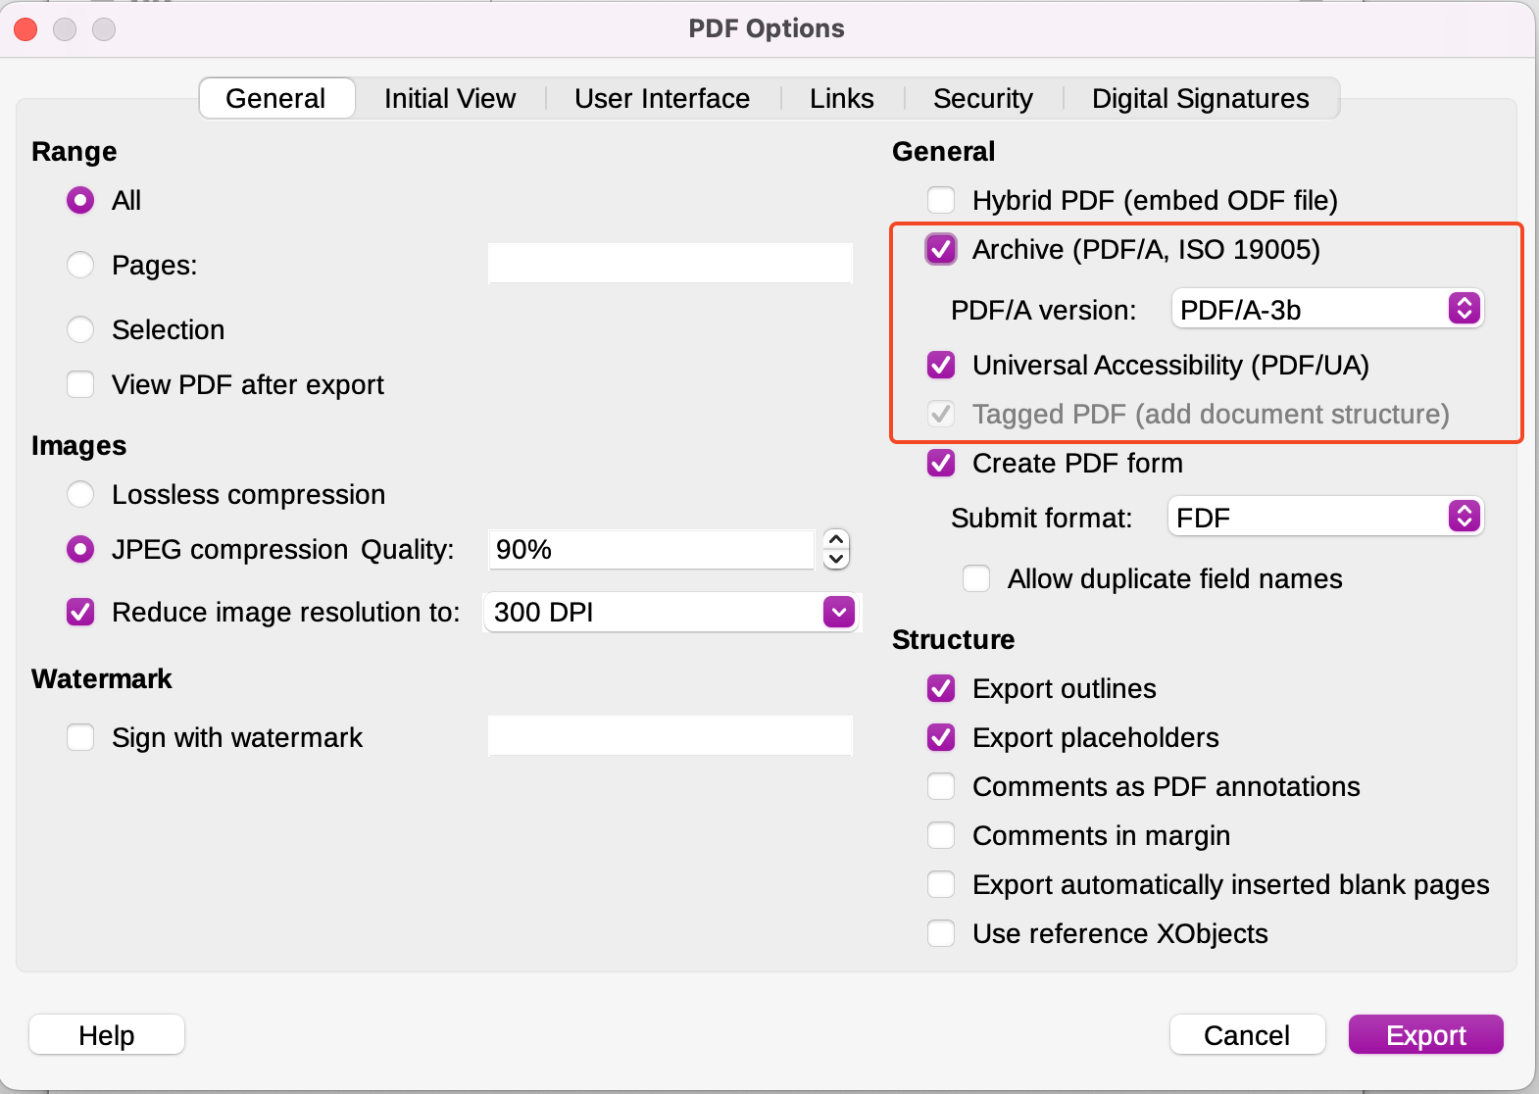Open the Help dialog

click(x=106, y=1034)
